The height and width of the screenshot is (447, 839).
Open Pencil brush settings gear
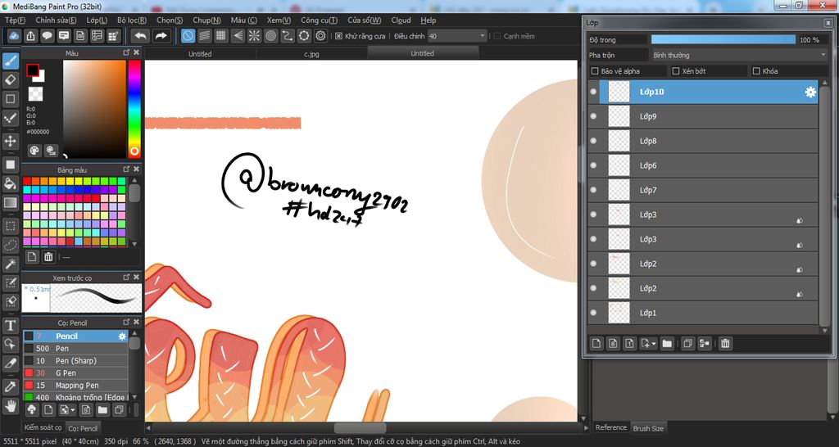point(122,336)
